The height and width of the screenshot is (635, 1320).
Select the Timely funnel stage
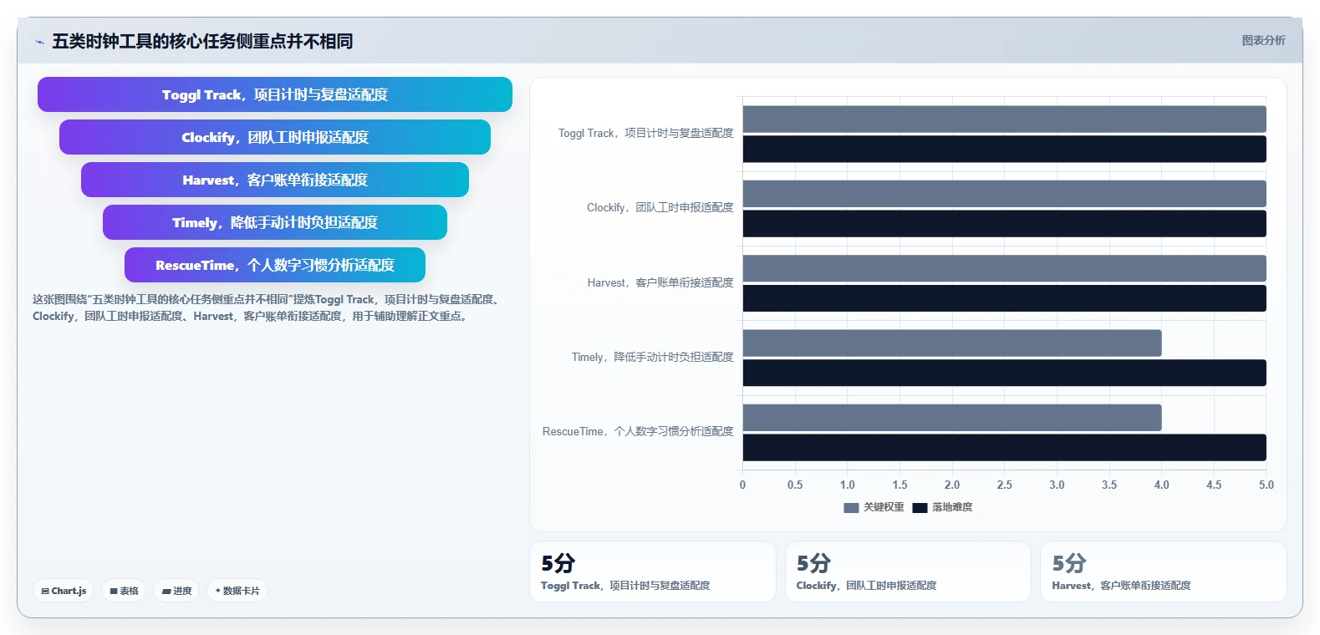coord(275,222)
